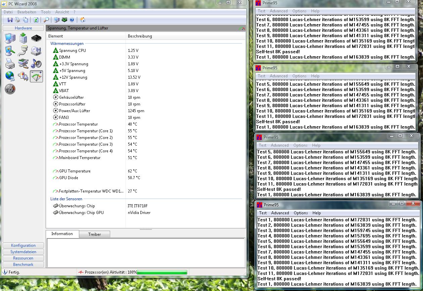Select the Prozessor Temperatur (Core 1) row

[x=146, y=131]
